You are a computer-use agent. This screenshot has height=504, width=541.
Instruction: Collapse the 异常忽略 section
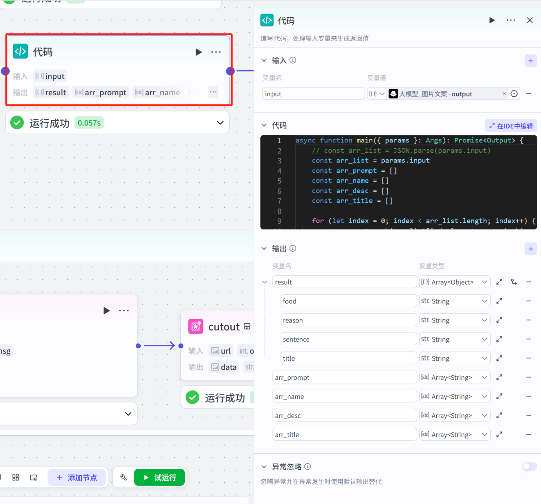coord(264,467)
